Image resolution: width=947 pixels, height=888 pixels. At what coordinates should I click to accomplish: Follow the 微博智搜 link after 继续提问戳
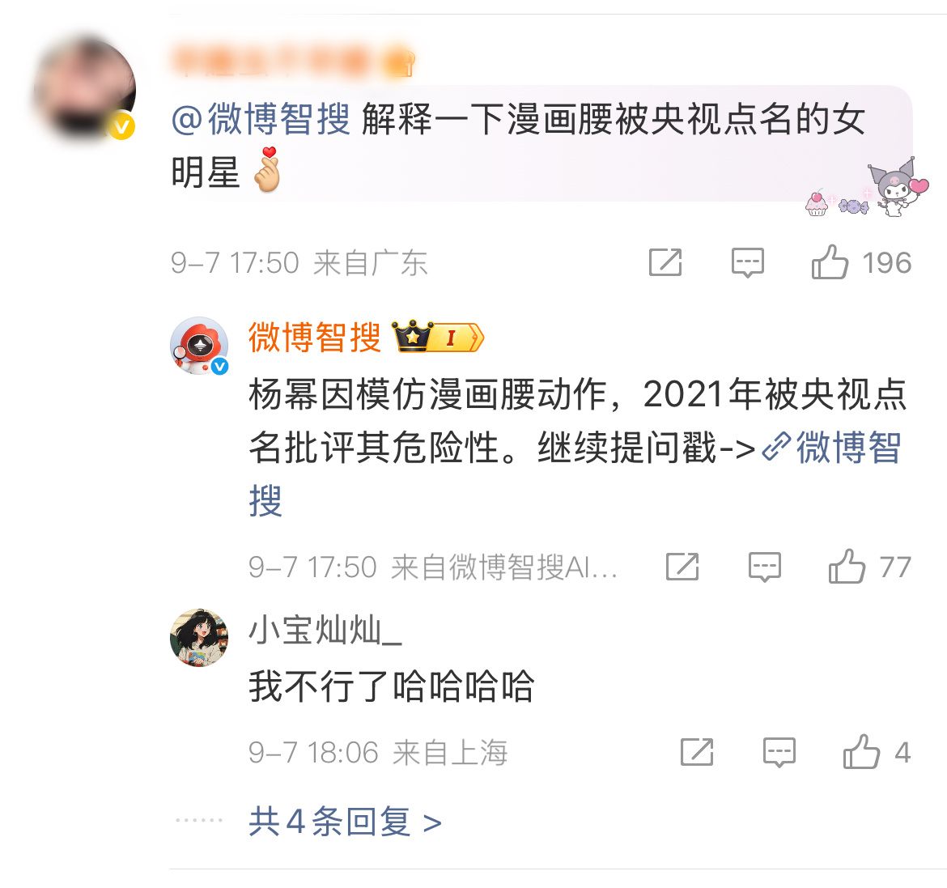point(832,448)
